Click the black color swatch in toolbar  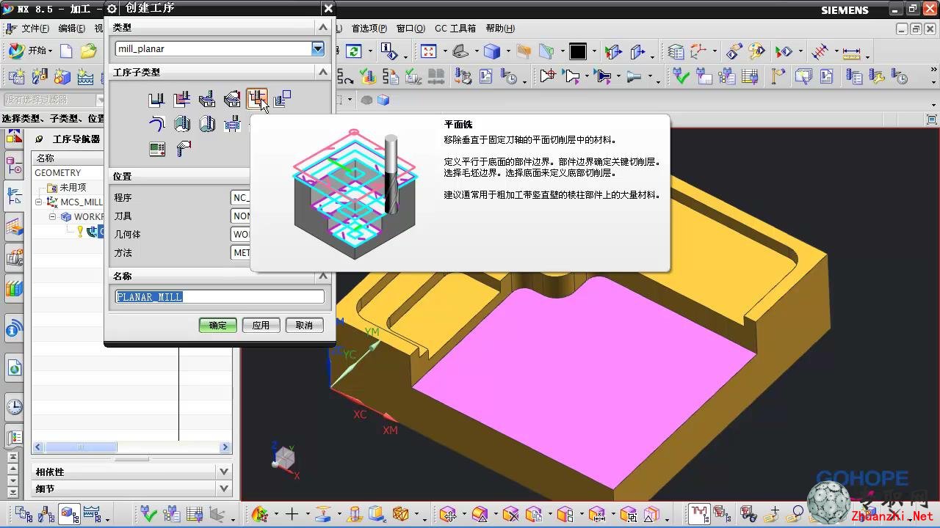point(578,51)
